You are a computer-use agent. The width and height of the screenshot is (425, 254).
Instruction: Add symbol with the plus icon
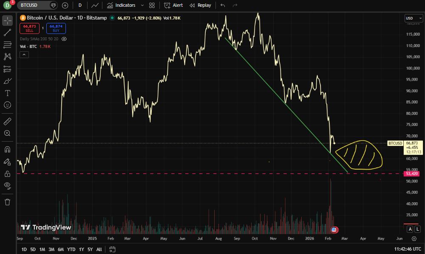click(x=65, y=5)
